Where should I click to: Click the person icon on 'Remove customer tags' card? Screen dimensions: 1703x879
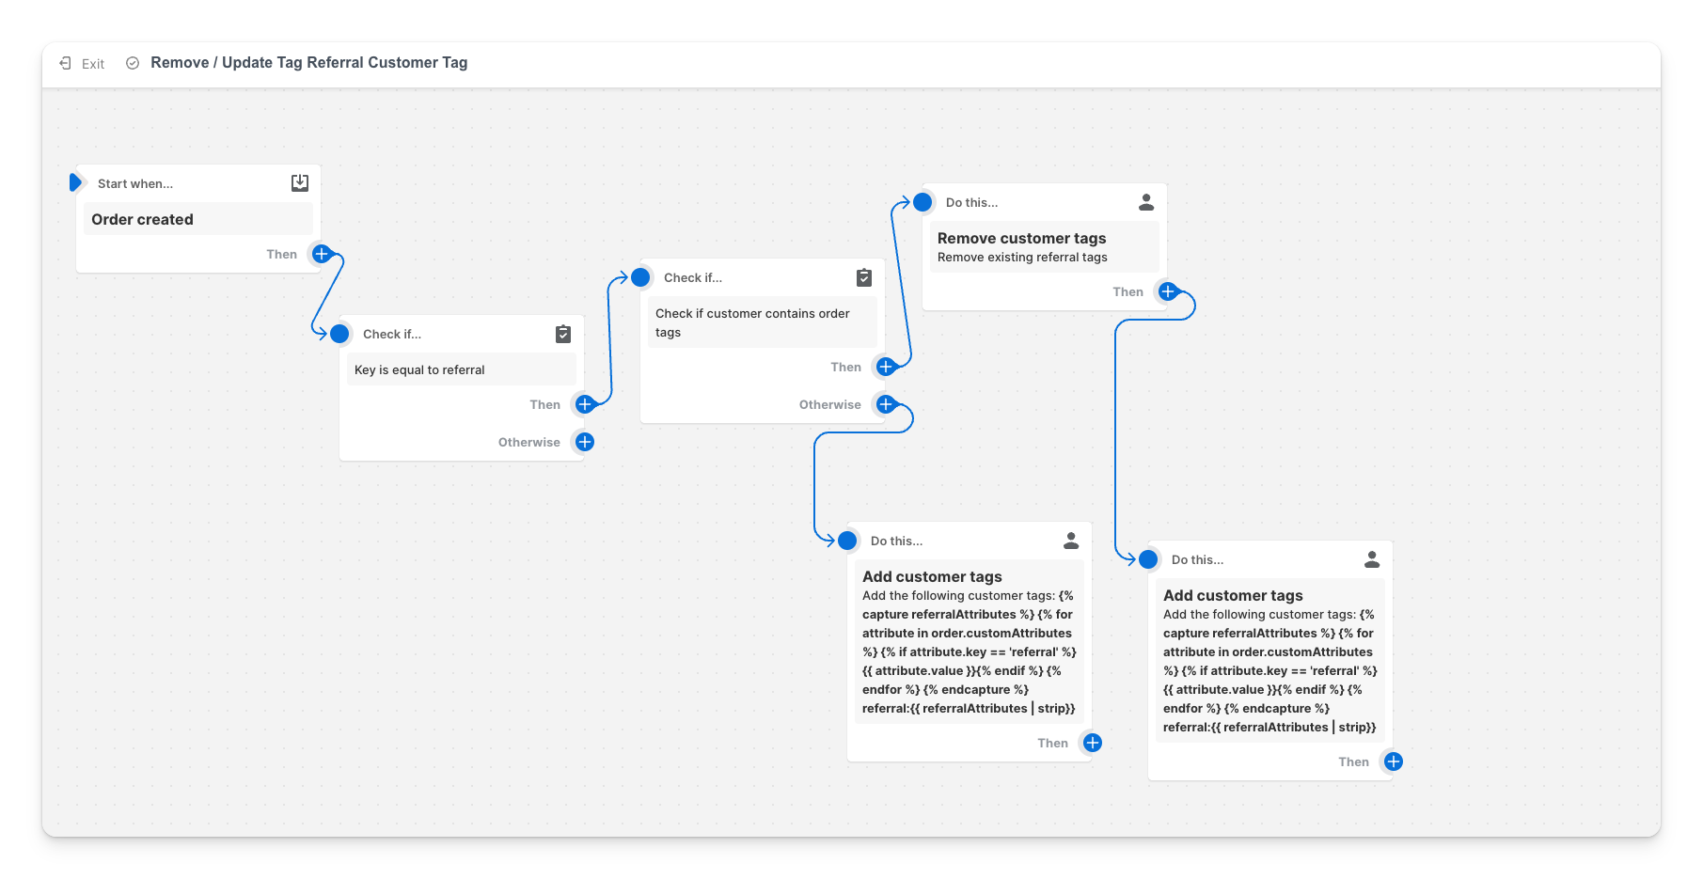tap(1146, 201)
